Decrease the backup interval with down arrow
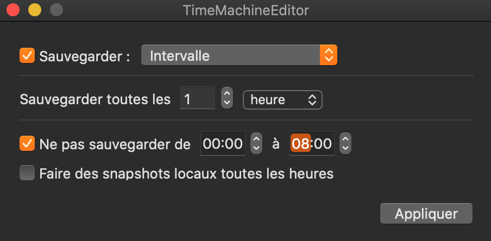 pyautogui.click(x=228, y=104)
